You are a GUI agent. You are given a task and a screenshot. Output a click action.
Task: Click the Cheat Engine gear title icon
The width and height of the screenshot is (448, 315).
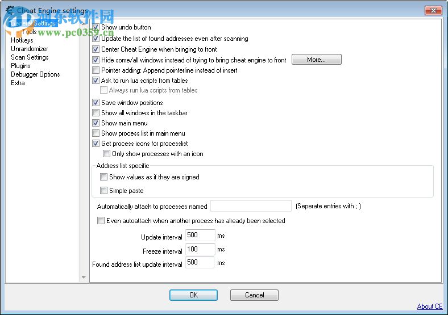[10, 10]
